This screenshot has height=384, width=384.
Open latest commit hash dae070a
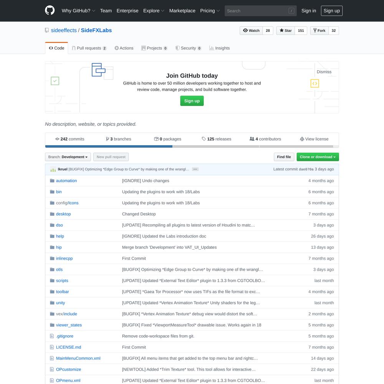(306, 169)
